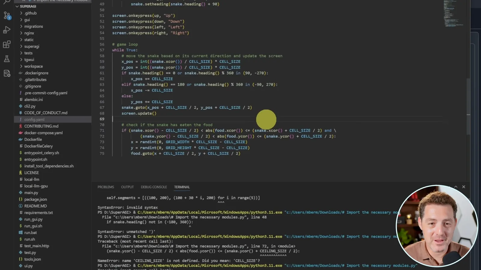
Task: Click the code minimap preview
Action: 454,13
